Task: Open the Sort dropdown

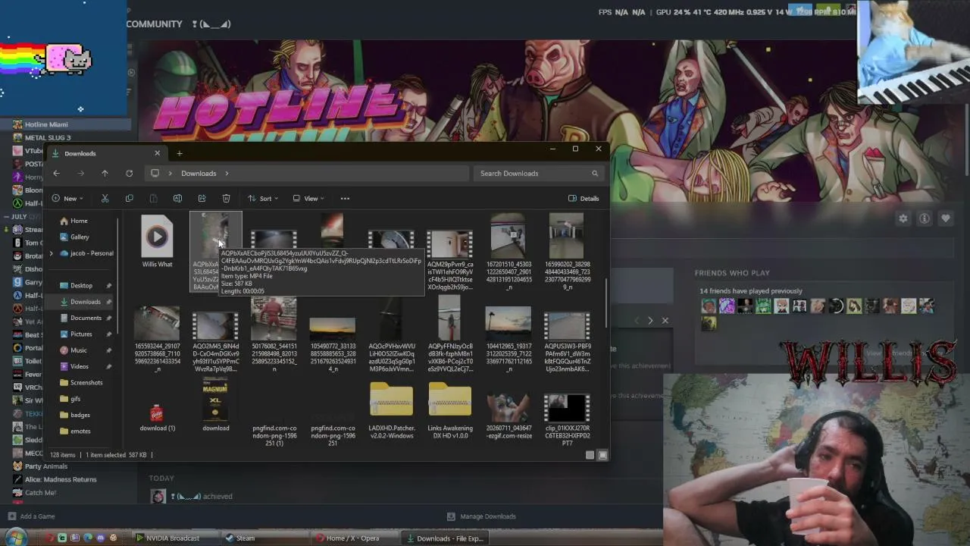Action: (263, 199)
